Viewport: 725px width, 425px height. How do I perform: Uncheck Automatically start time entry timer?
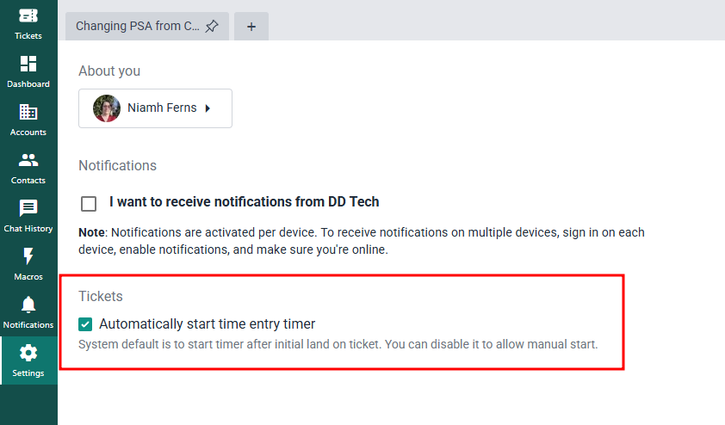coord(85,324)
